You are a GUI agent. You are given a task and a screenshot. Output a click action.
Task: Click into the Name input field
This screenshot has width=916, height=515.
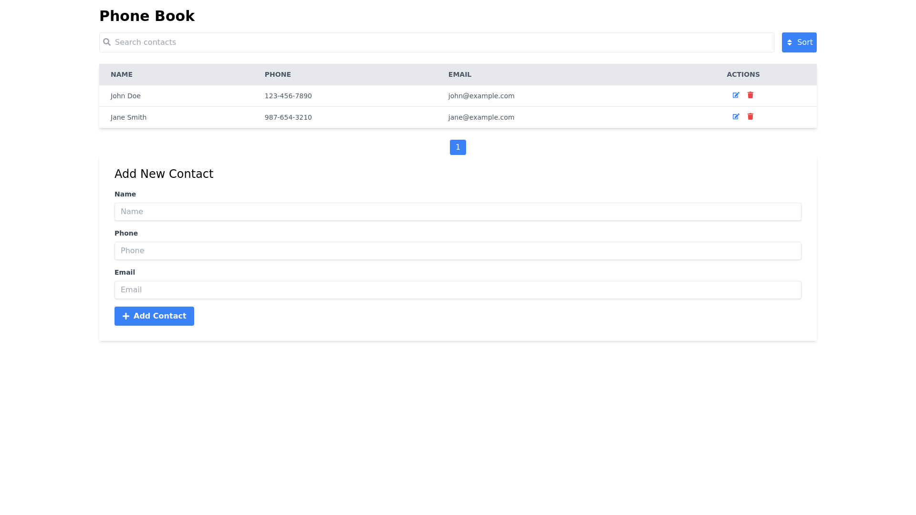tap(458, 212)
